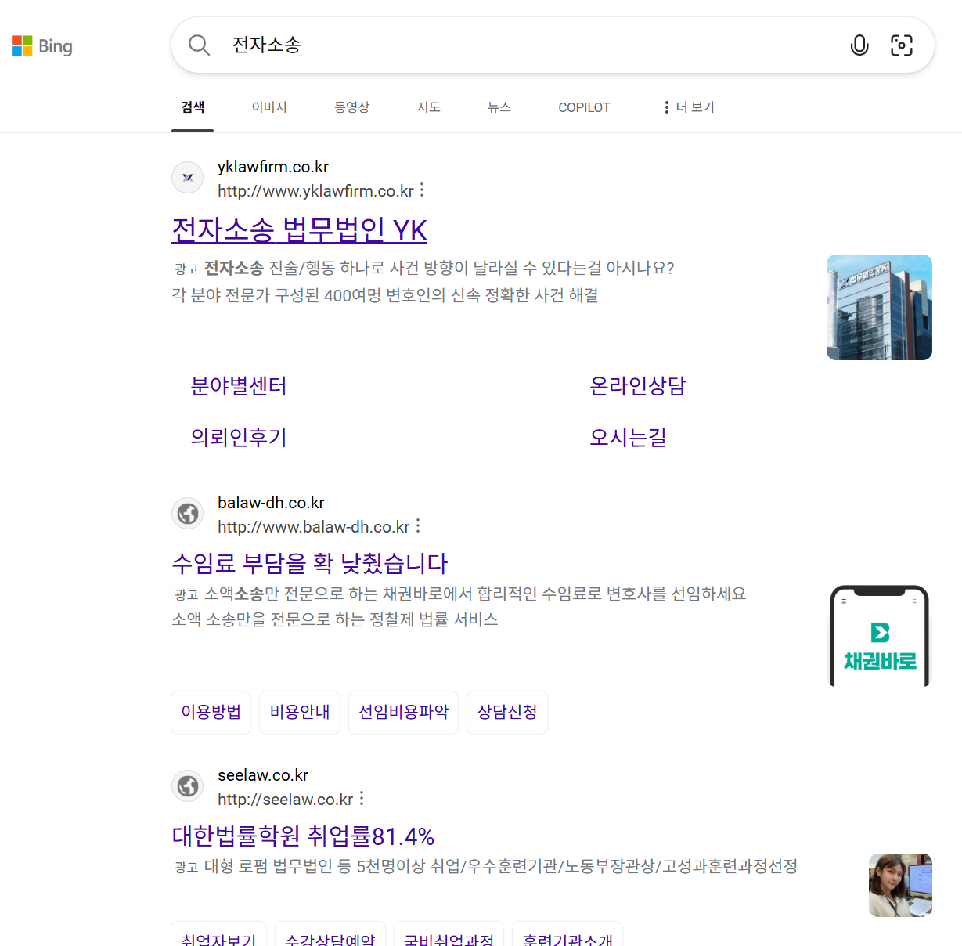Click the 이용방법 button
Image resolution: width=962 pixels, height=946 pixels.
click(x=211, y=712)
